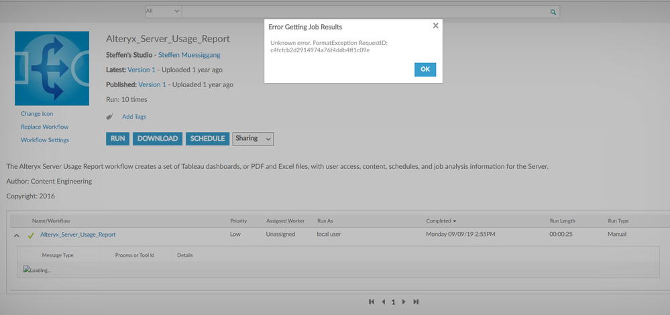Click the Details column header
Image resolution: width=670 pixels, height=315 pixels.
coord(185,255)
